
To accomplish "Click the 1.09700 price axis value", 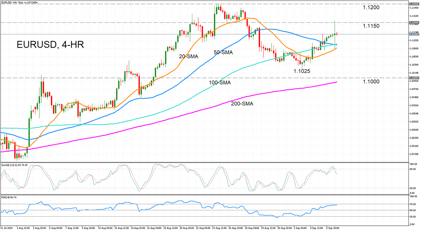I will 414,89.
